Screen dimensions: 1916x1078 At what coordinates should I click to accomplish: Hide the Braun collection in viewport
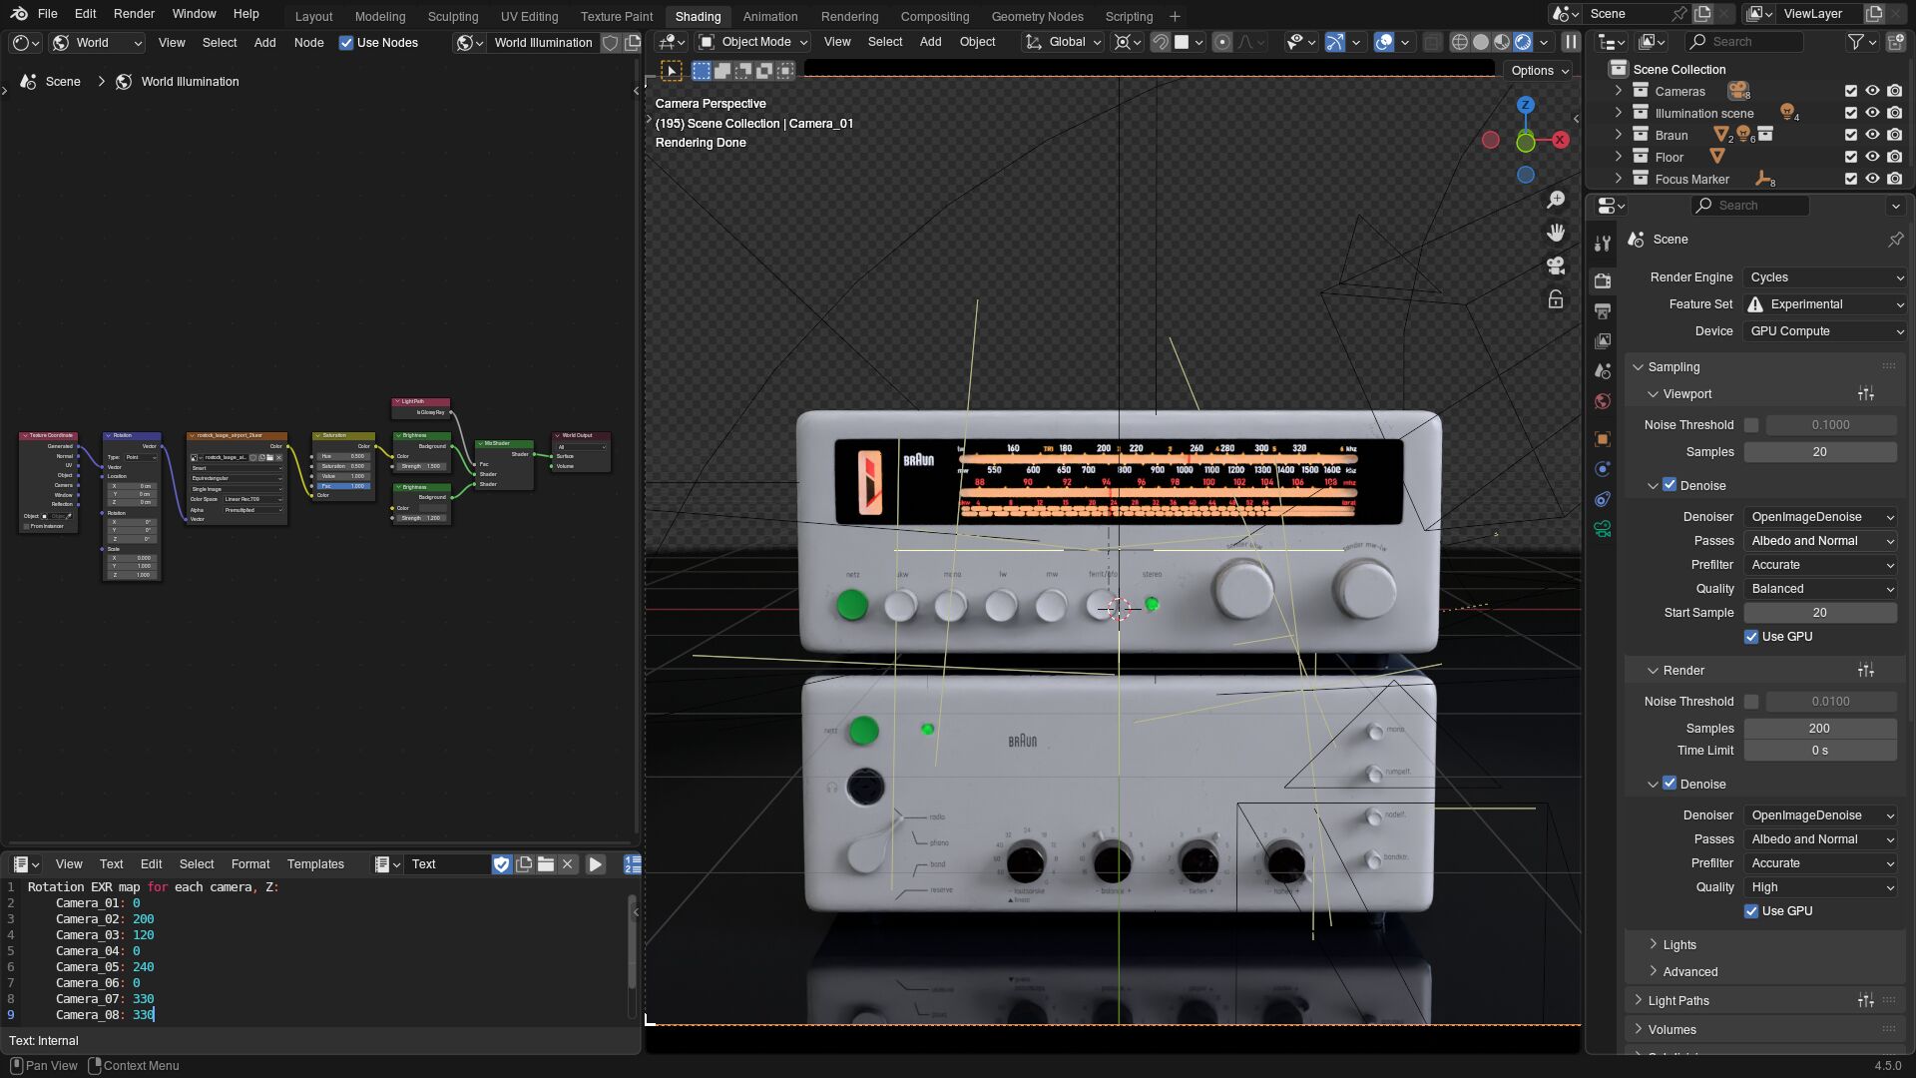click(1872, 135)
